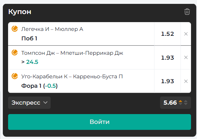Image resolution: width=197 pixels, height=139 pixels.
Task: Open the Экспресс bet type dropdown
Action: pyautogui.click(x=30, y=102)
